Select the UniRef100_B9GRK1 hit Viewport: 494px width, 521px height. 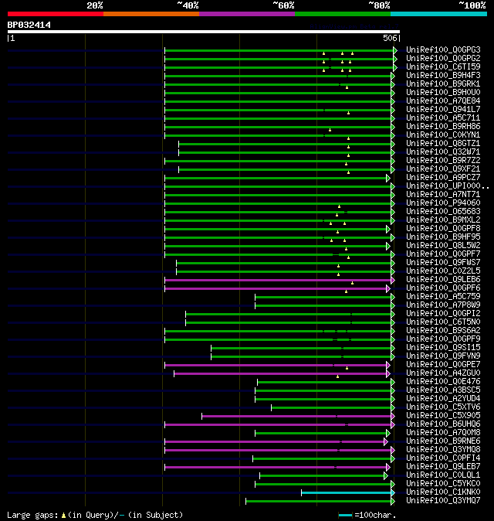coord(443,84)
